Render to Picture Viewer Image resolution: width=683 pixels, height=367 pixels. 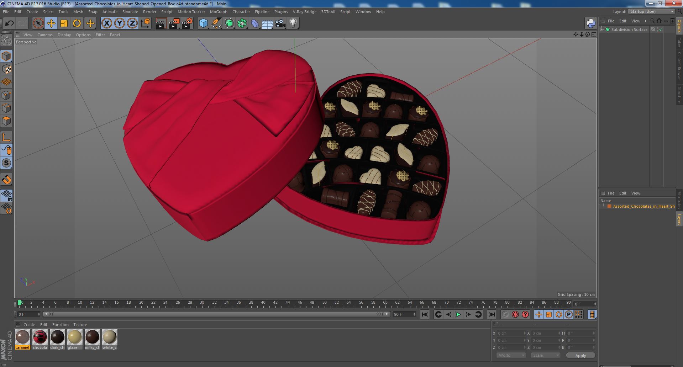(x=174, y=23)
